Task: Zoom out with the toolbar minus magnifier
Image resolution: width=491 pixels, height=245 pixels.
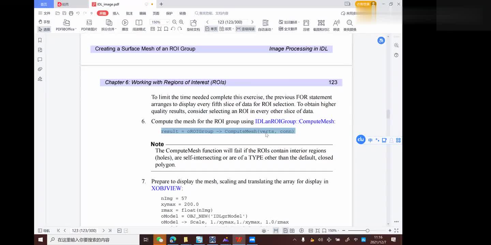Action: click(x=175, y=22)
